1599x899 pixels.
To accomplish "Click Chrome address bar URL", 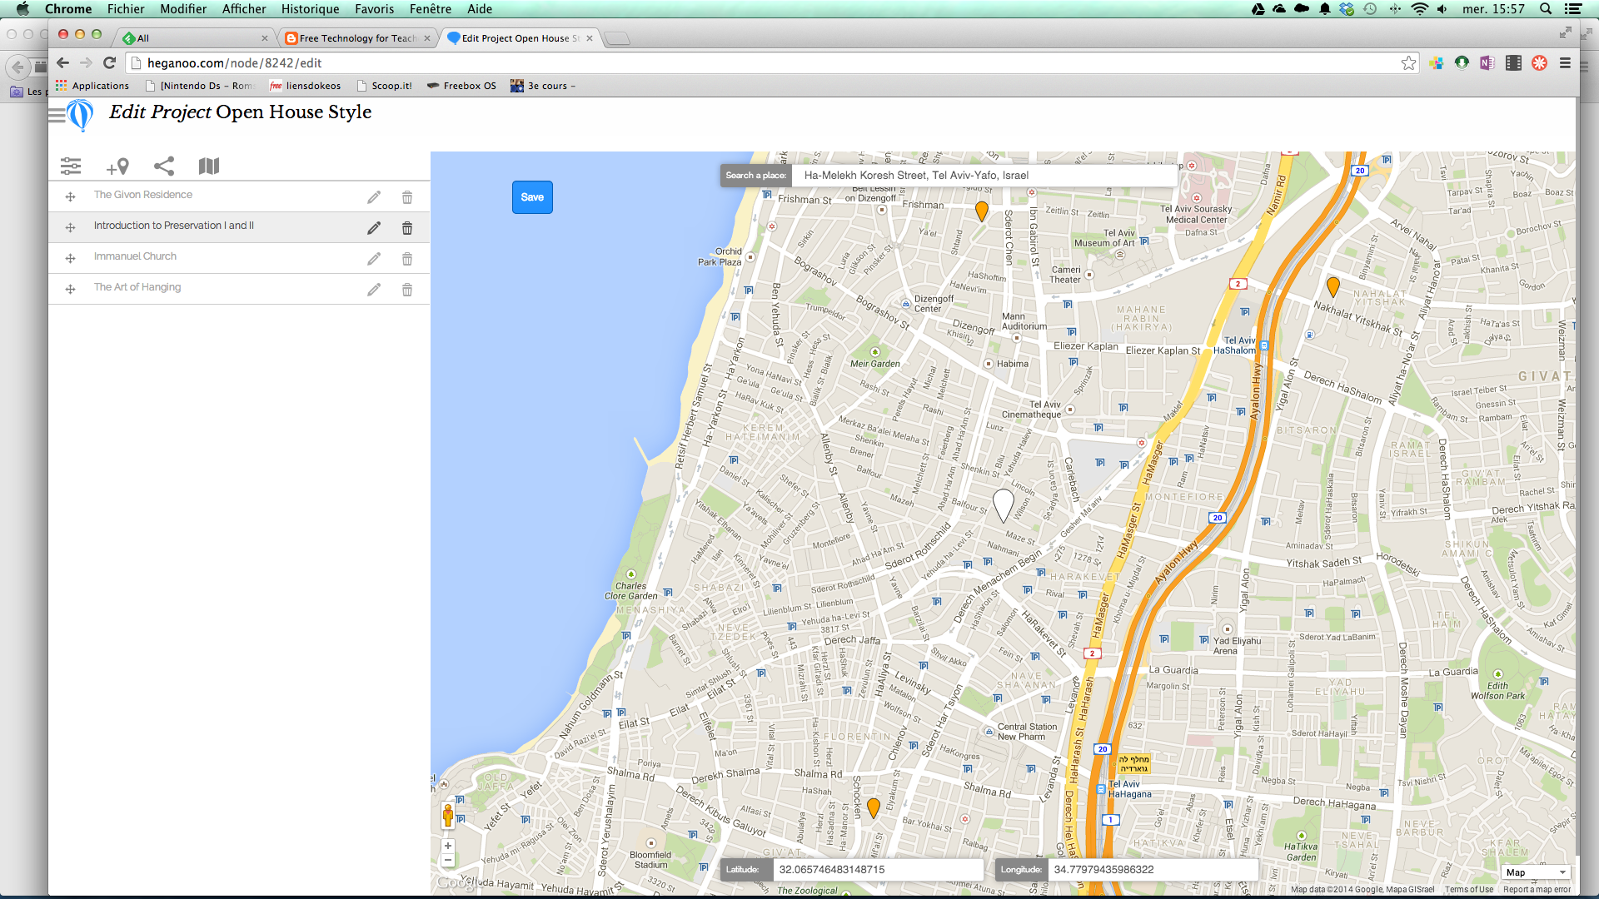I will (x=234, y=63).
